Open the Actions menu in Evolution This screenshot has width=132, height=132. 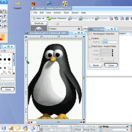[x=57, y=13]
